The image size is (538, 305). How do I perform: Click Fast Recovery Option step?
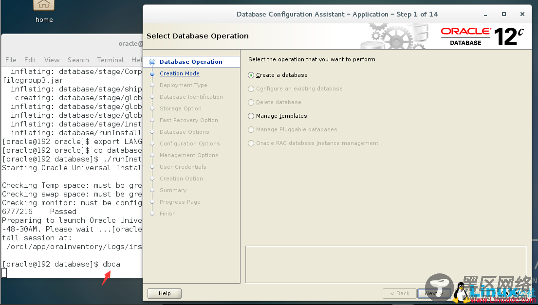[x=189, y=120]
